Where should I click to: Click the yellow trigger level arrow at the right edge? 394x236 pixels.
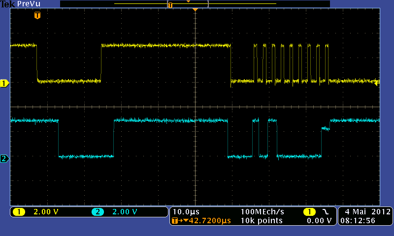click(377, 83)
